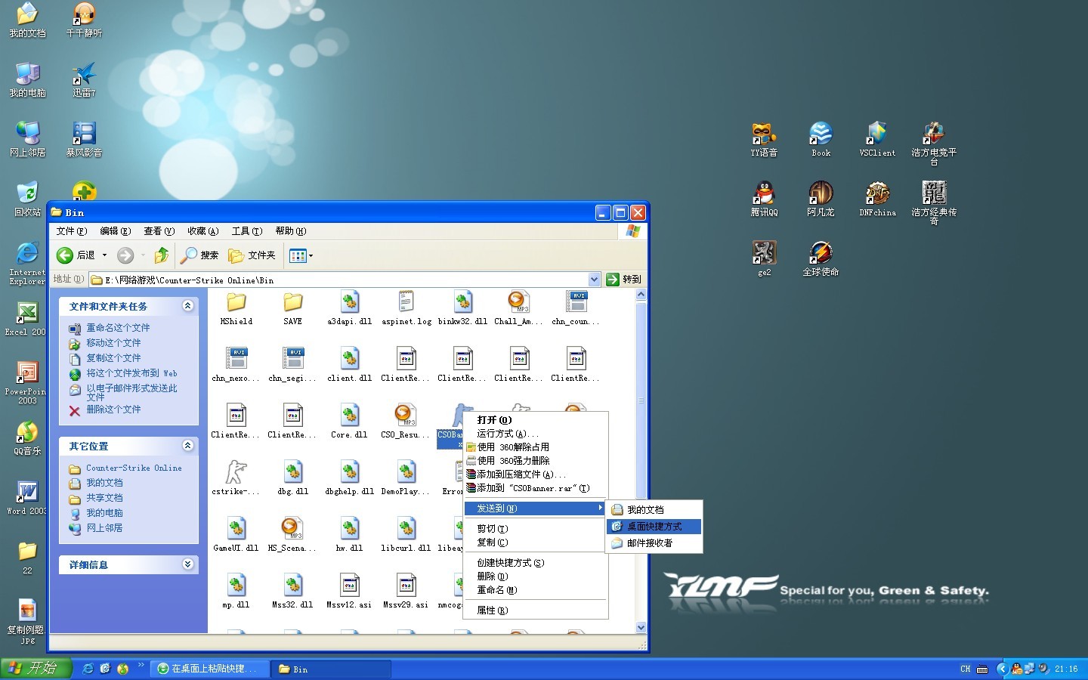Viewport: 1088px width, 680px height.
Task: Select the HS_Scena MP3 file
Action: [292, 535]
